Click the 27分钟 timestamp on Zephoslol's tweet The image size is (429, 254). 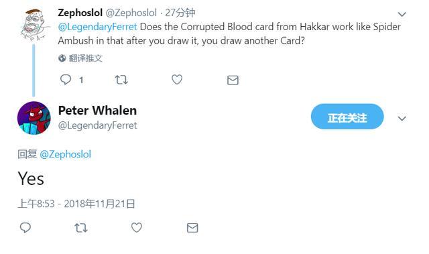(180, 13)
